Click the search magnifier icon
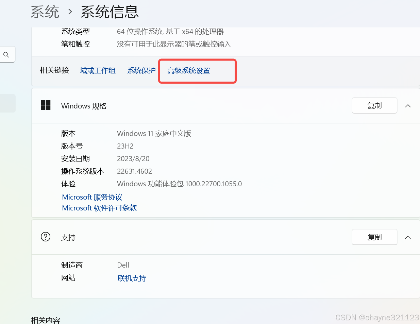This screenshot has height=324, width=420. click(x=6, y=55)
